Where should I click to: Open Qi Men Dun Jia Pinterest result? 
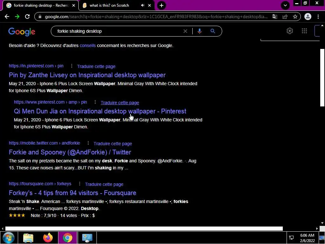click(100, 111)
